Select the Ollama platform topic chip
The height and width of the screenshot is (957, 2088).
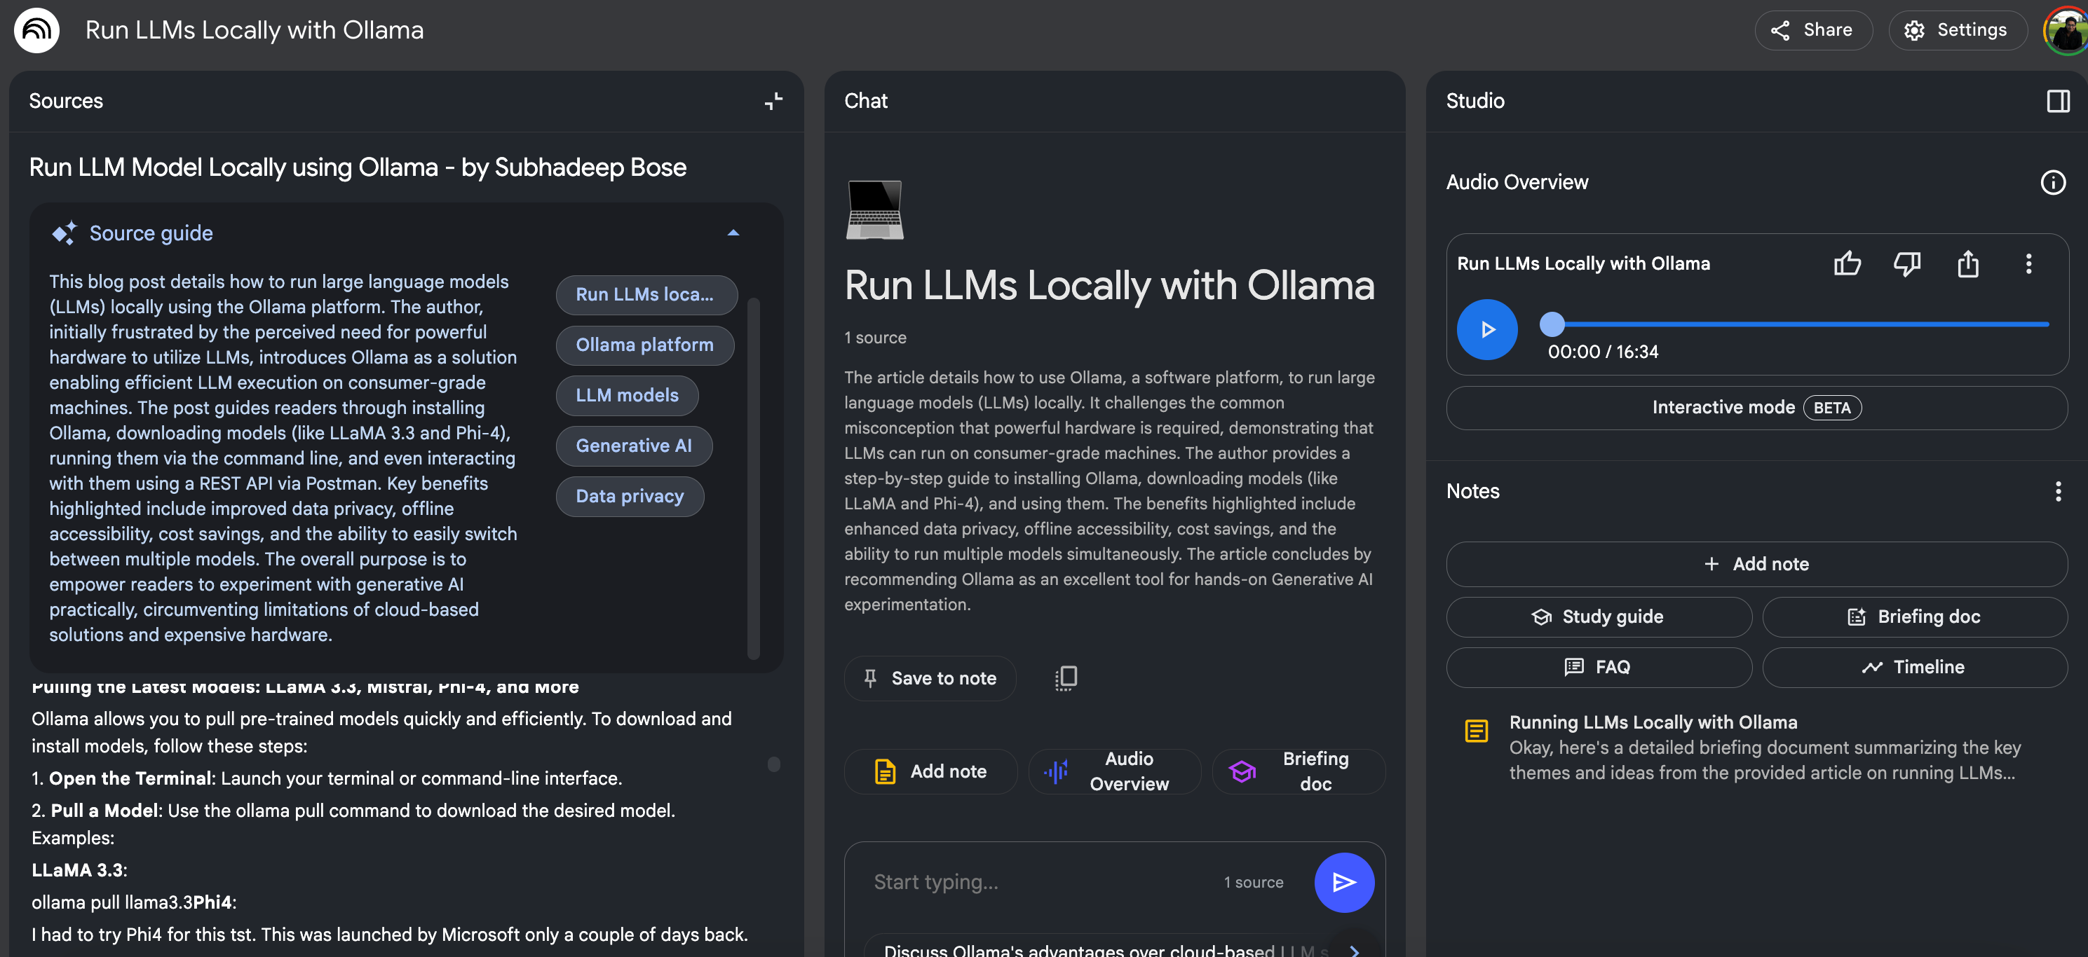[644, 345]
